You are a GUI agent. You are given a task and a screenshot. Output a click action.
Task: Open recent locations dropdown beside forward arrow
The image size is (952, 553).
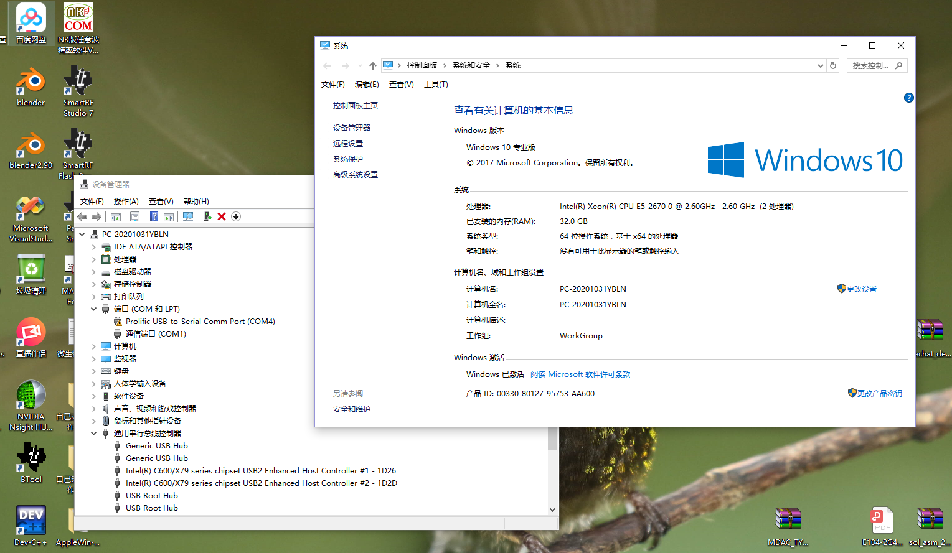coord(360,65)
